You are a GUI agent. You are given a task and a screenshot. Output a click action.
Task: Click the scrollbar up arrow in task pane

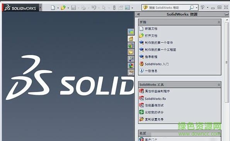(227, 20)
